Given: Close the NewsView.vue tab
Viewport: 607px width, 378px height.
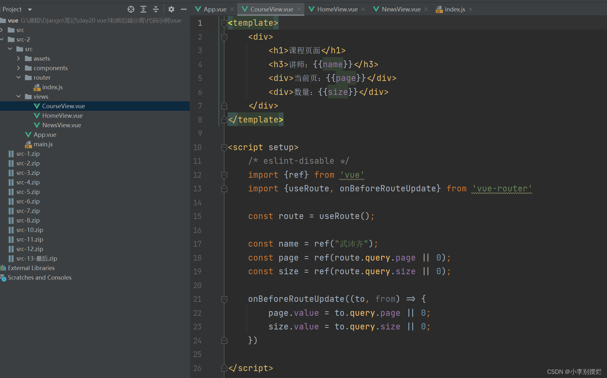Looking at the screenshot, I should [x=426, y=10].
